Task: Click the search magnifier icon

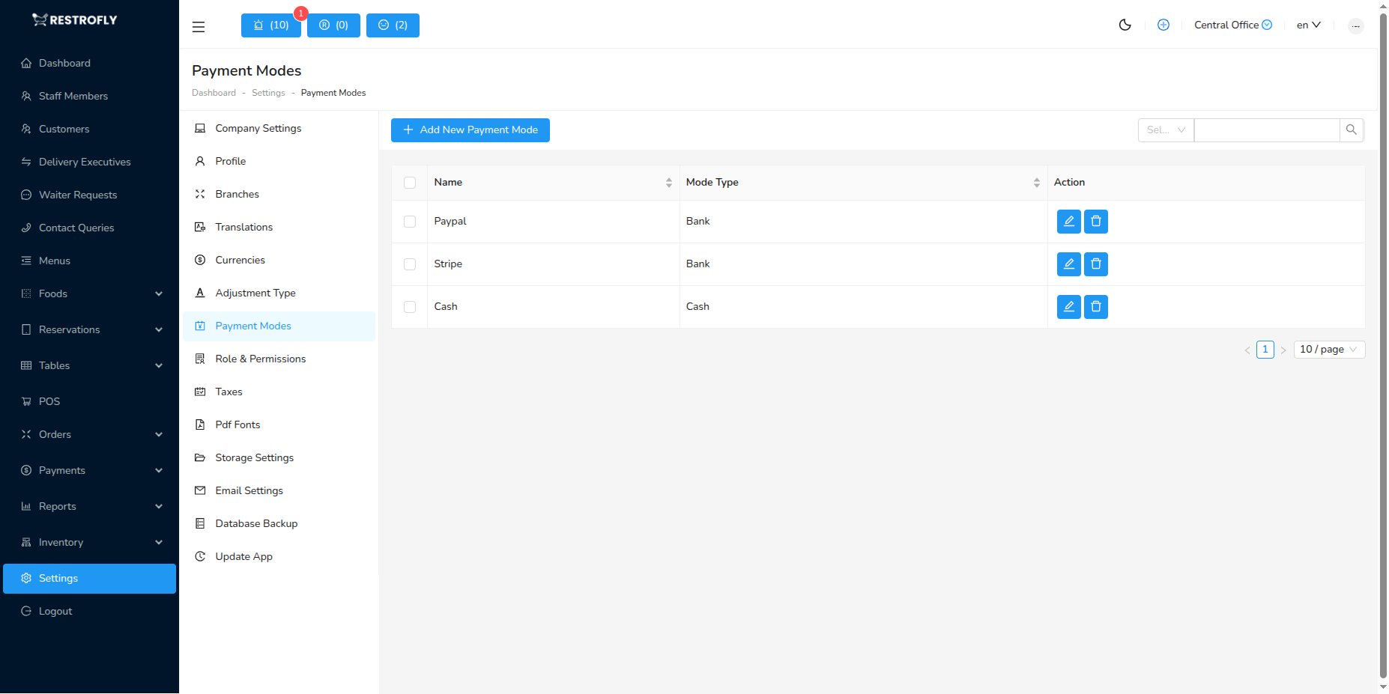Action: [x=1352, y=130]
